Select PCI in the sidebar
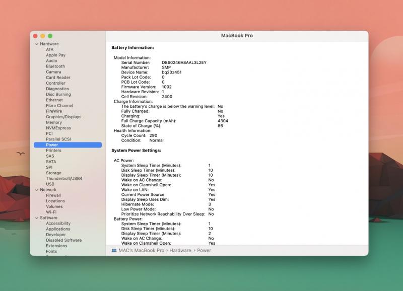This screenshot has width=403, height=291. pyautogui.click(x=49, y=134)
